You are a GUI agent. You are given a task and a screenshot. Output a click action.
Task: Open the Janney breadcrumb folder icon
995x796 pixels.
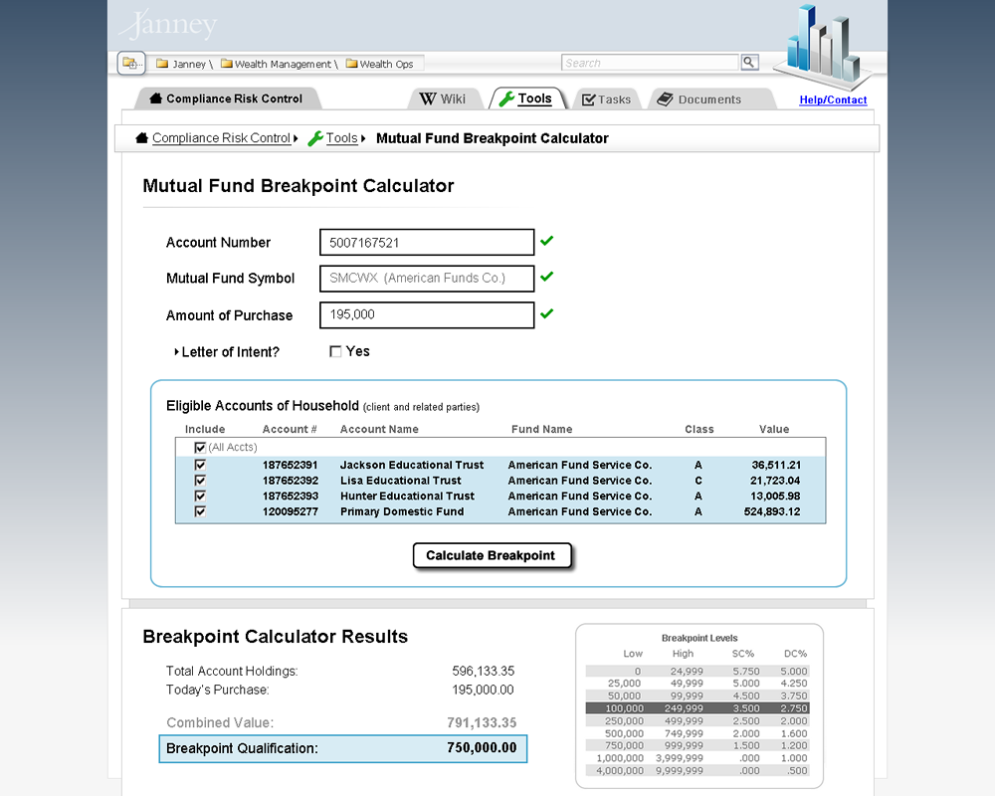tap(161, 63)
